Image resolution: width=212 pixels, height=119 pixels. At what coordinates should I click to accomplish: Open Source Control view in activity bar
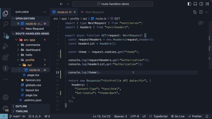pos(6,36)
